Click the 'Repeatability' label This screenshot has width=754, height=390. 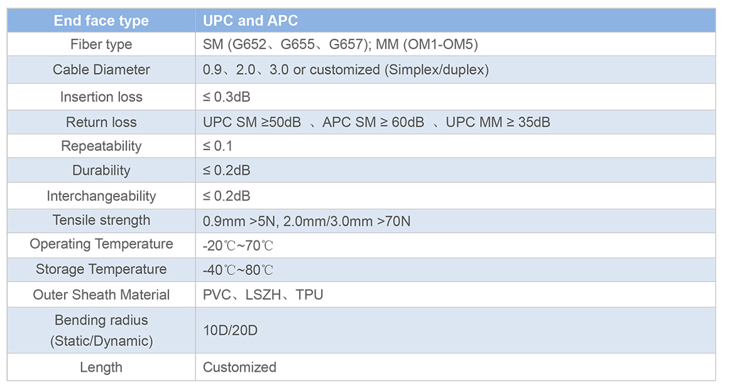(101, 146)
